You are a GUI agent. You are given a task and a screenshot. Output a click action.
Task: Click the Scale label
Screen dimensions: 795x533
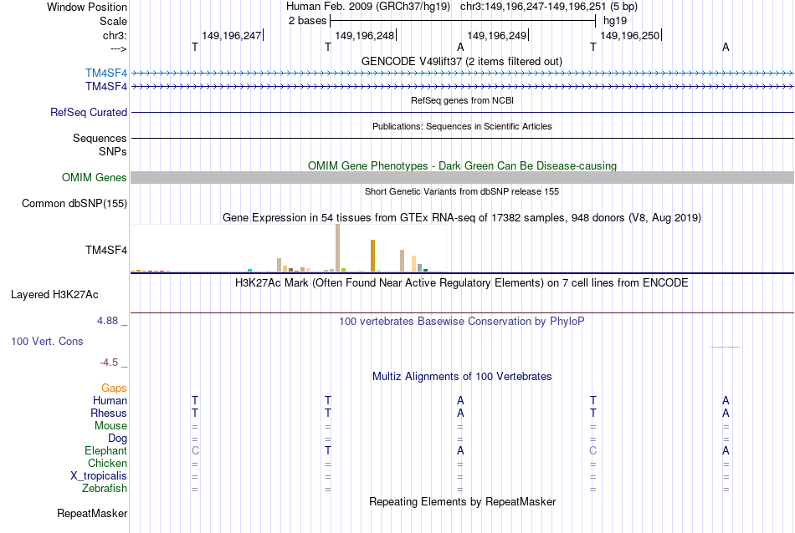(x=114, y=21)
